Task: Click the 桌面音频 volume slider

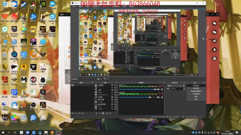Action: tap(138, 97)
